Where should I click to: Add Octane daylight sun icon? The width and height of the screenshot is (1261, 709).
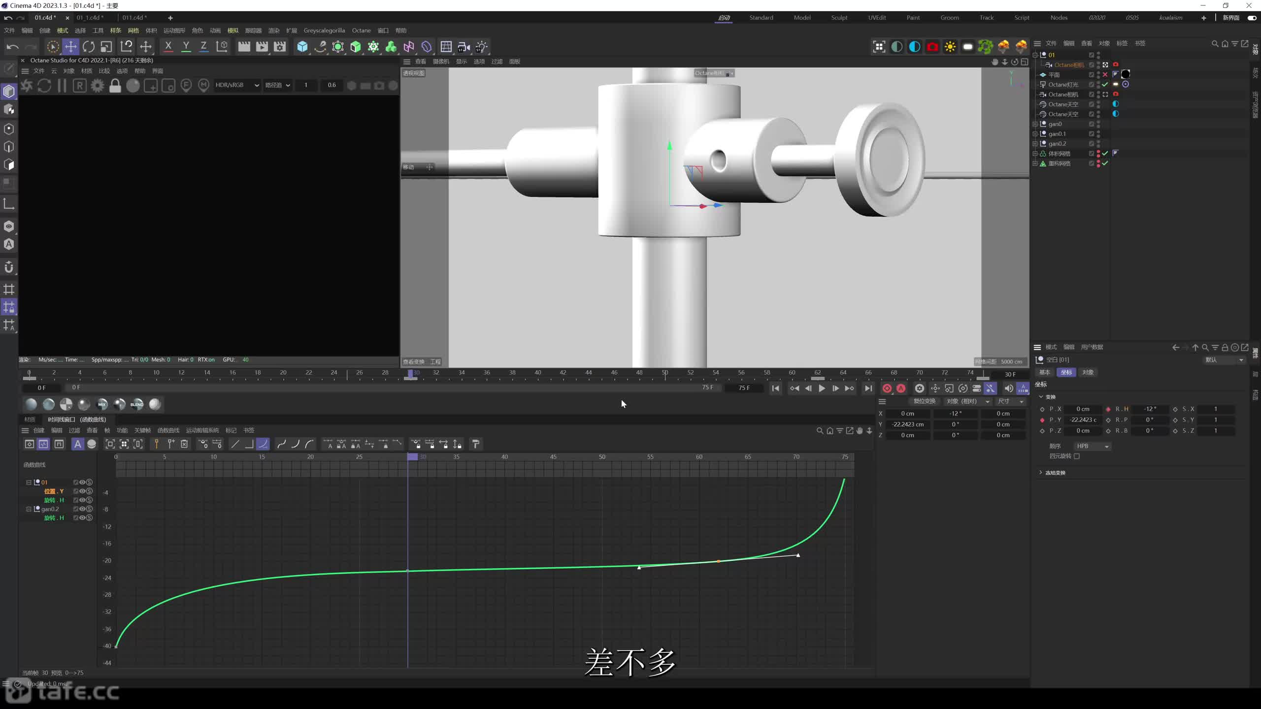point(950,47)
